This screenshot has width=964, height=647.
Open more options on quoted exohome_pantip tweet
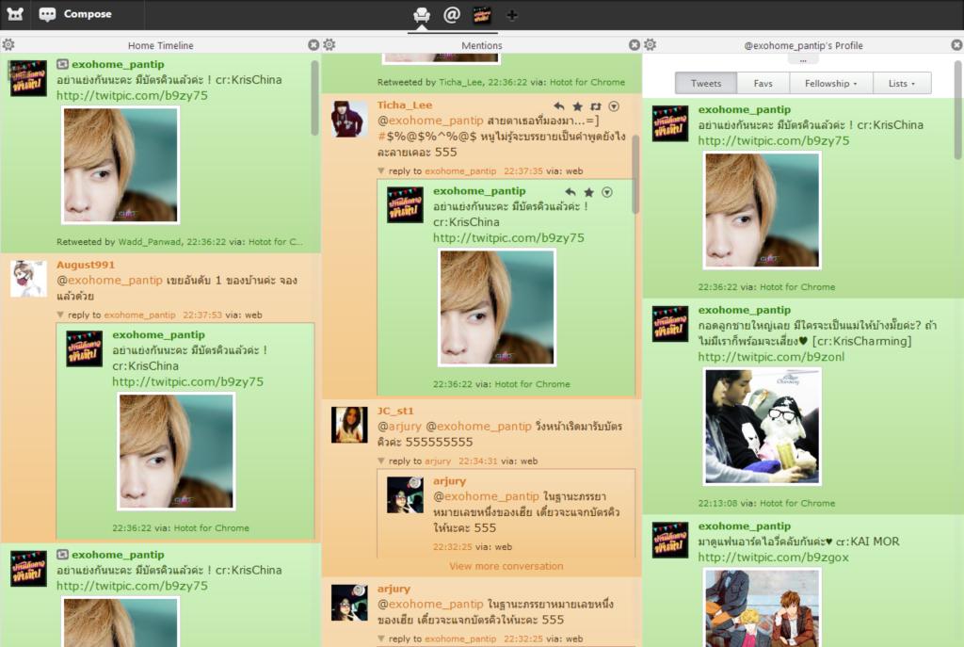(607, 192)
